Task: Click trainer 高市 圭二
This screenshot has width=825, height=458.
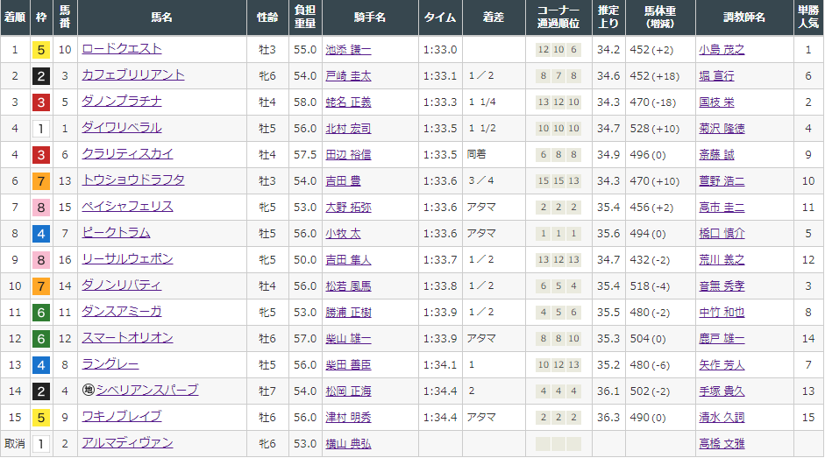Action: (722, 208)
